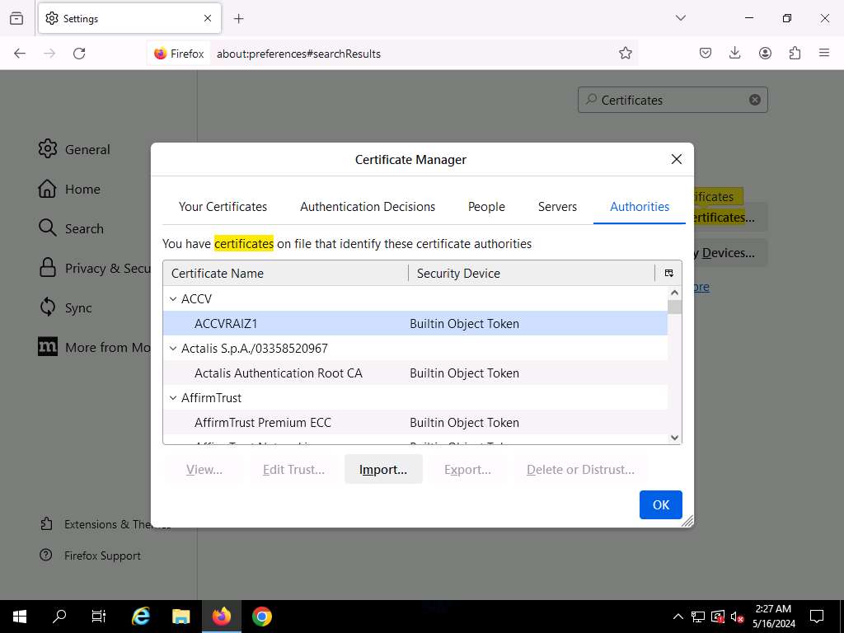This screenshot has width=844, height=633.
Task: Switch to the Your Certificates tab
Action: pos(223,207)
